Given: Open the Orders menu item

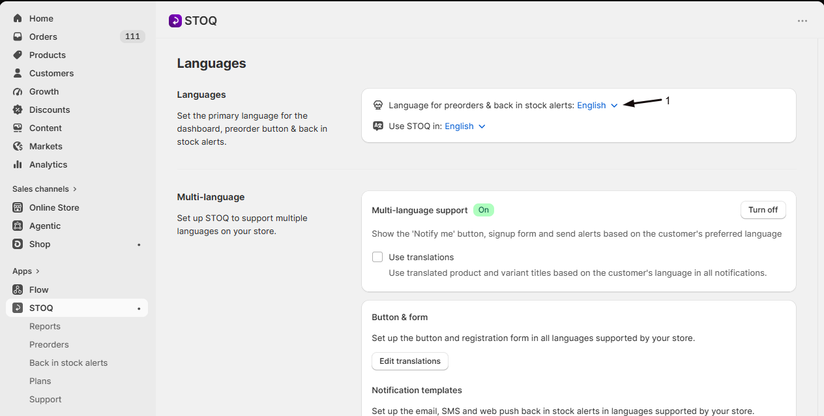Looking at the screenshot, I should click(x=77, y=37).
